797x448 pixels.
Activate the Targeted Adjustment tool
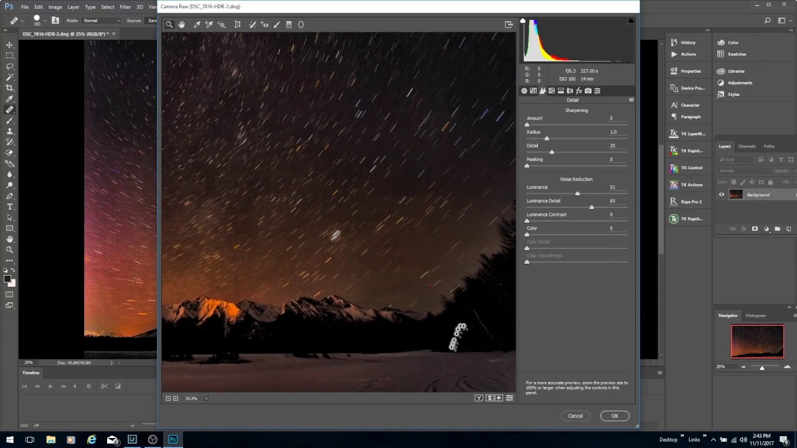(x=221, y=25)
